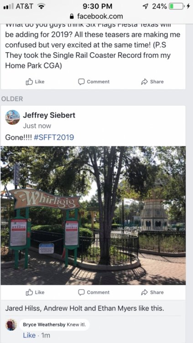View the Whirligig entrance photo

[x=93, y=215]
